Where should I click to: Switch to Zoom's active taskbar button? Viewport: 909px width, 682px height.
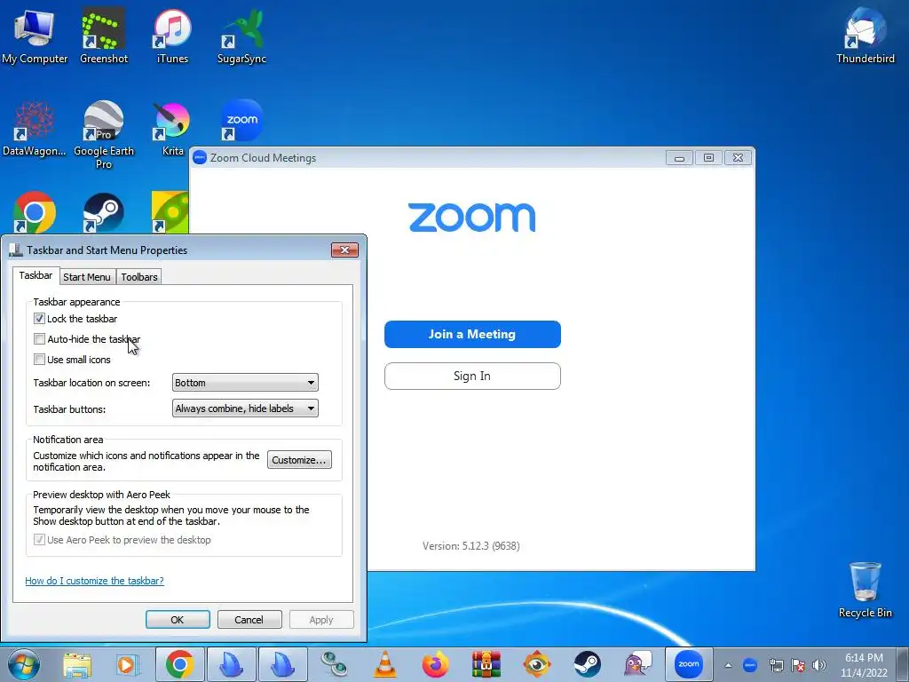(689, 664)
